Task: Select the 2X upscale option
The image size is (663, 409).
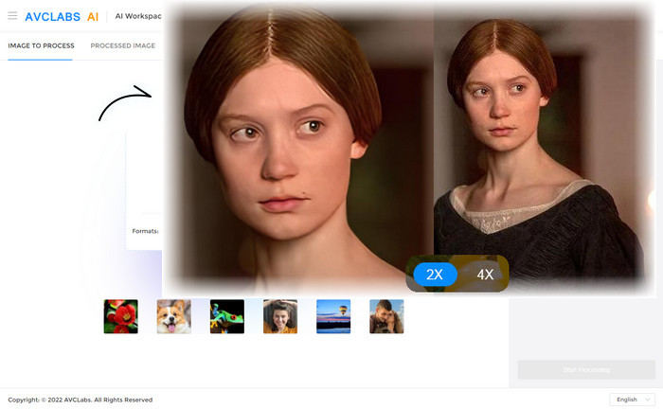Action: click(x=435, y=275)
